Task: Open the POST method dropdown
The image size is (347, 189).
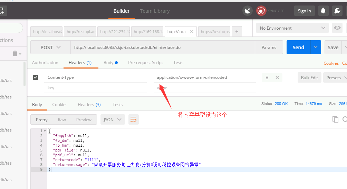Action: 50,48
